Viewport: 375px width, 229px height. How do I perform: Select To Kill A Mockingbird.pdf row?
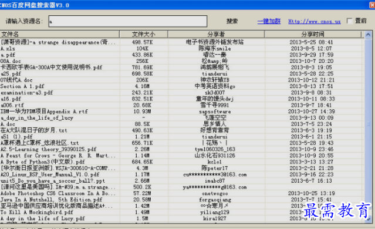[182, 212]
